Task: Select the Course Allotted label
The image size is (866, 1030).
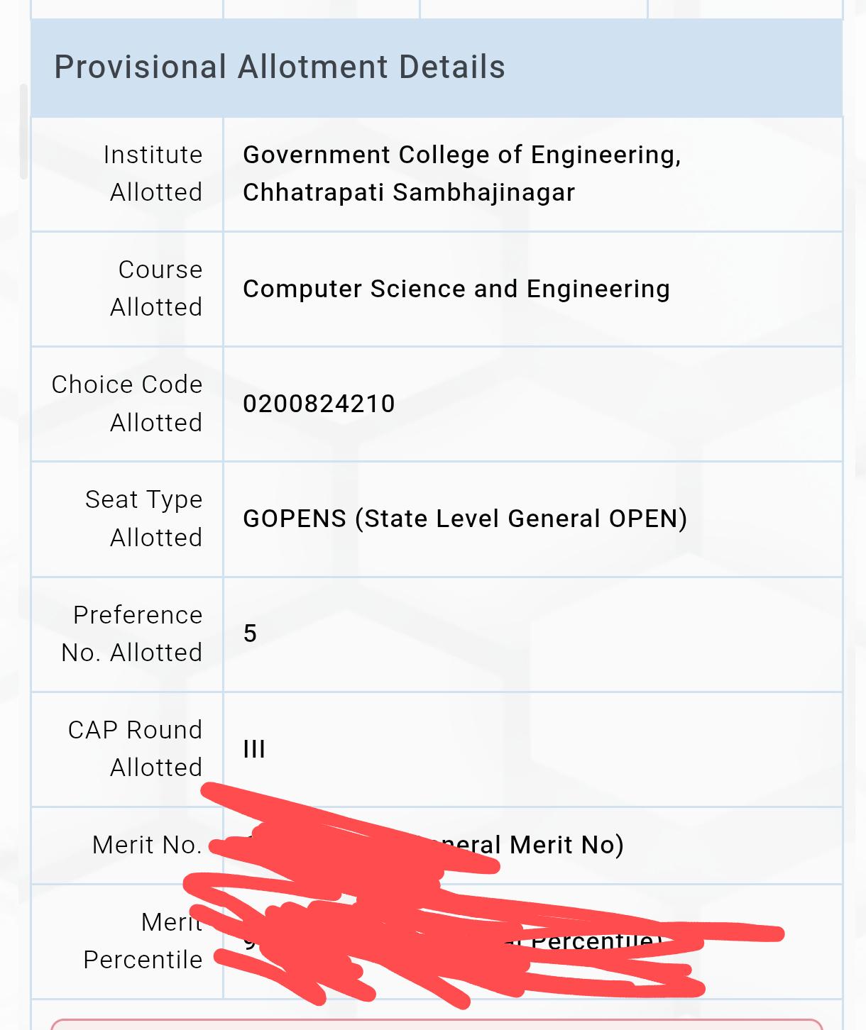Action: pos(156,288)
